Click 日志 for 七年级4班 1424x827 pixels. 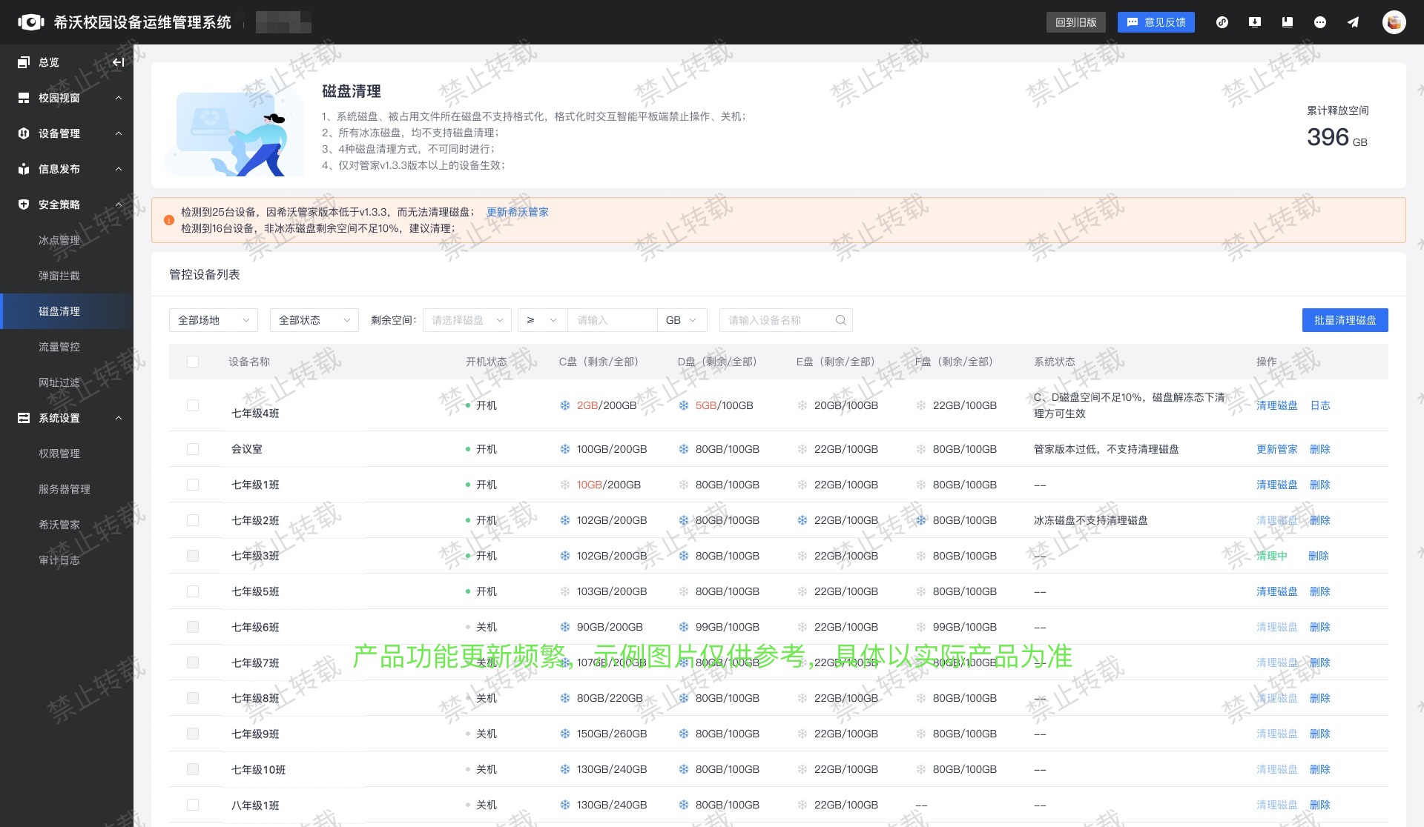[1320, 405]
